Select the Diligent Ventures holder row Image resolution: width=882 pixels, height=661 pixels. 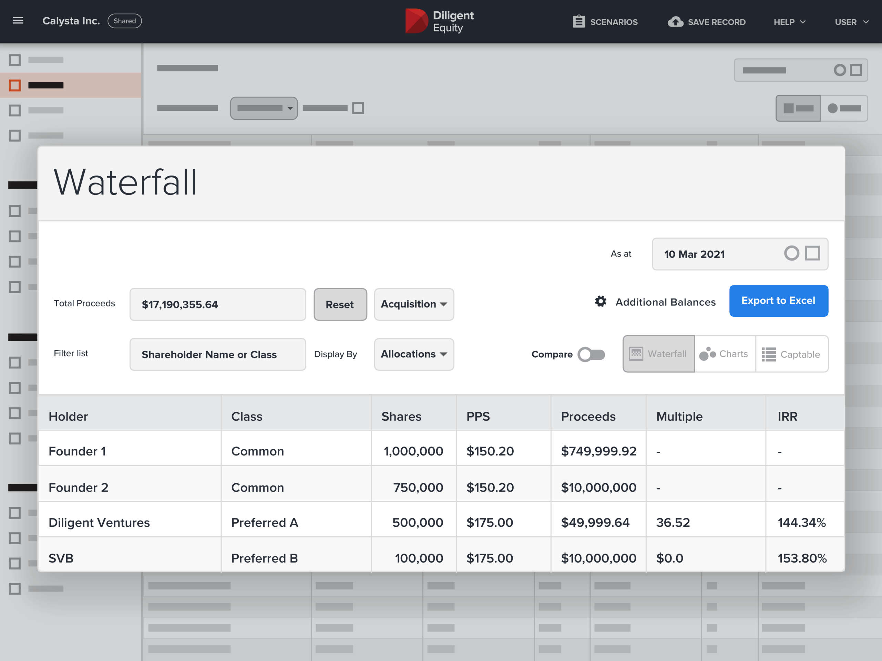[x=441, y=520]
